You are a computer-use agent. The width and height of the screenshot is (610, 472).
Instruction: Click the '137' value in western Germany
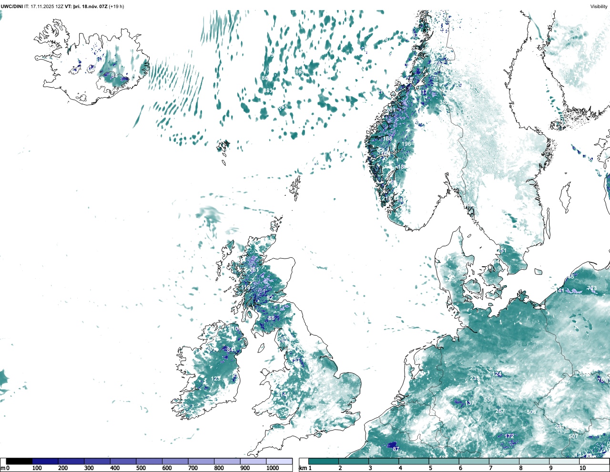tap(470, 403)
